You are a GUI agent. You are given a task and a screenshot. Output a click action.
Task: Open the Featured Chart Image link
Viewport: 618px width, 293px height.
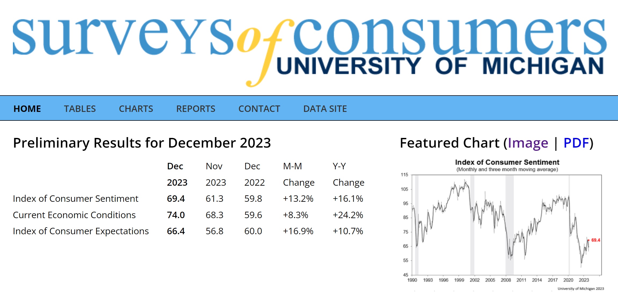coord(528,143)
